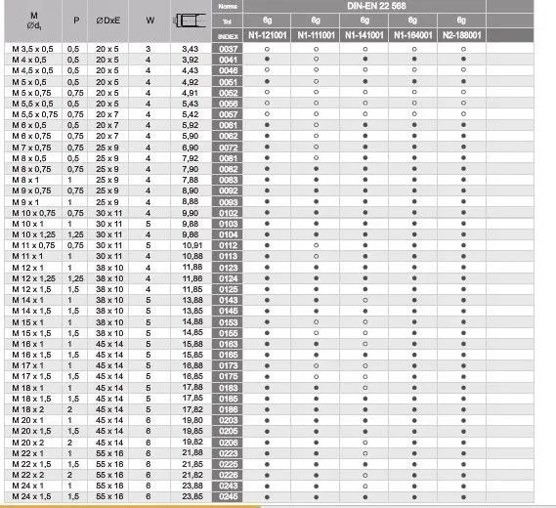Click filled dot for 0041 under N1-121001

tap(268, 60)
